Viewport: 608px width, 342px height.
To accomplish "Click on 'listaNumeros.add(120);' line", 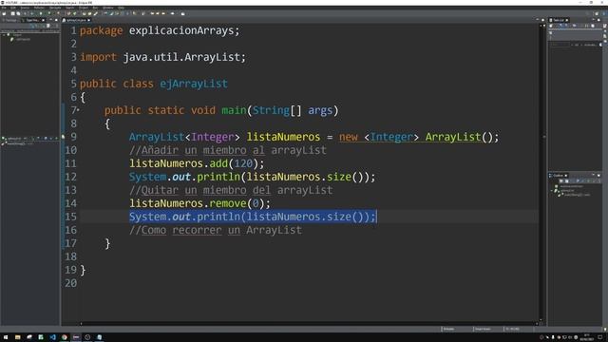I will (197, 163).
